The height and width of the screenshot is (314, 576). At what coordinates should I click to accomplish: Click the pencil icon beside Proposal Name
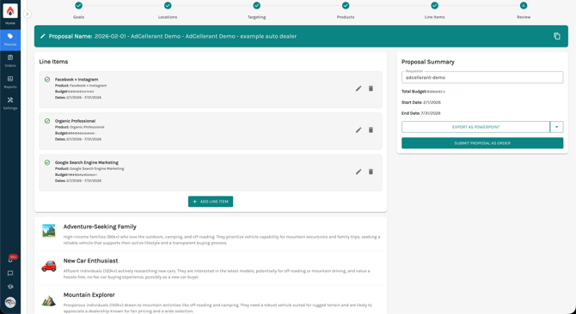43,36
